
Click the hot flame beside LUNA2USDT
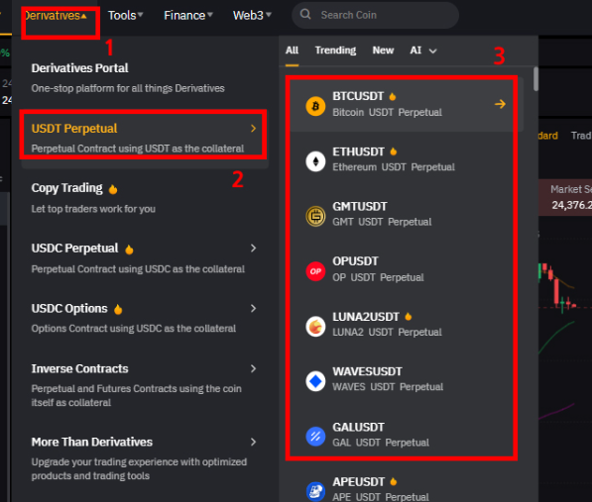pyautogui.click(x=409, y=317)
